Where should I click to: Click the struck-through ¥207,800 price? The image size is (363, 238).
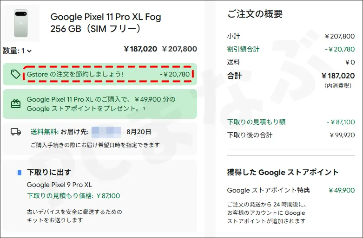[179, 49]
